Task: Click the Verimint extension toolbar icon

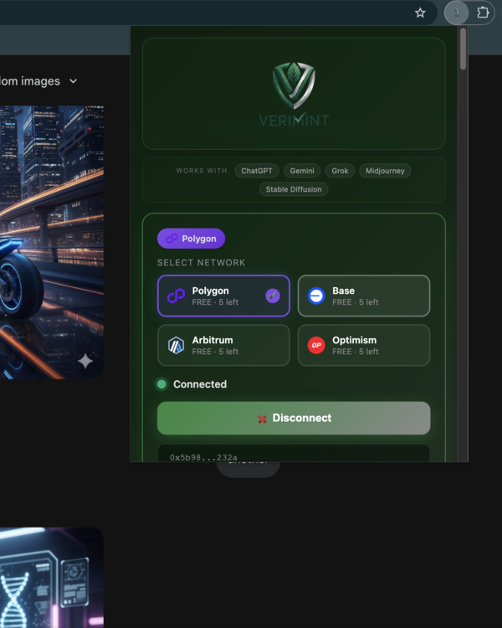Action: (456, 13)
